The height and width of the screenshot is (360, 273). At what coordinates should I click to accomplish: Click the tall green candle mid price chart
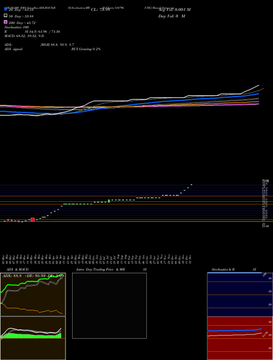(x=109, y=201)
